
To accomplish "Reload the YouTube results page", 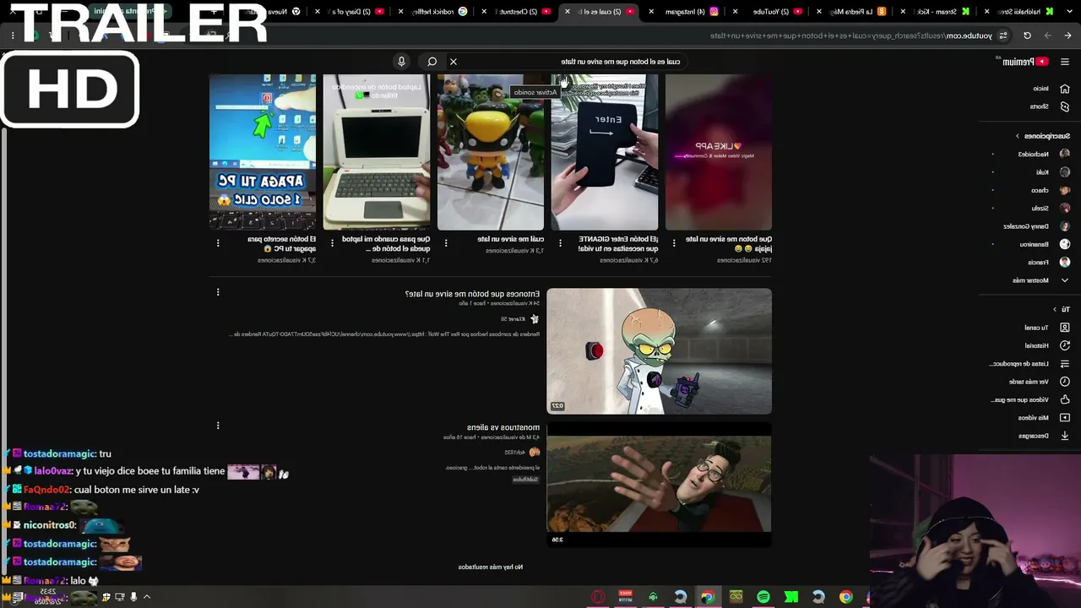I will pos(1027,35).
